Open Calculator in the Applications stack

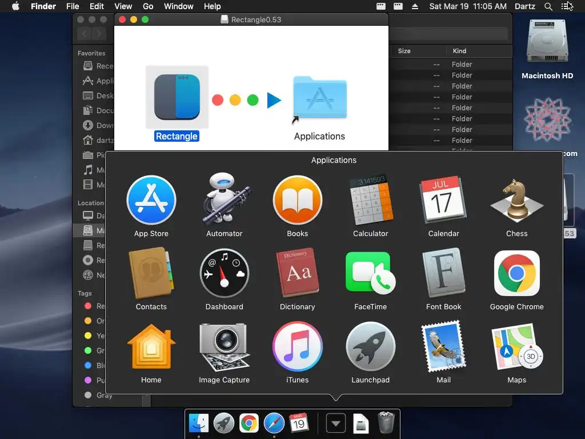coord(370,200)
